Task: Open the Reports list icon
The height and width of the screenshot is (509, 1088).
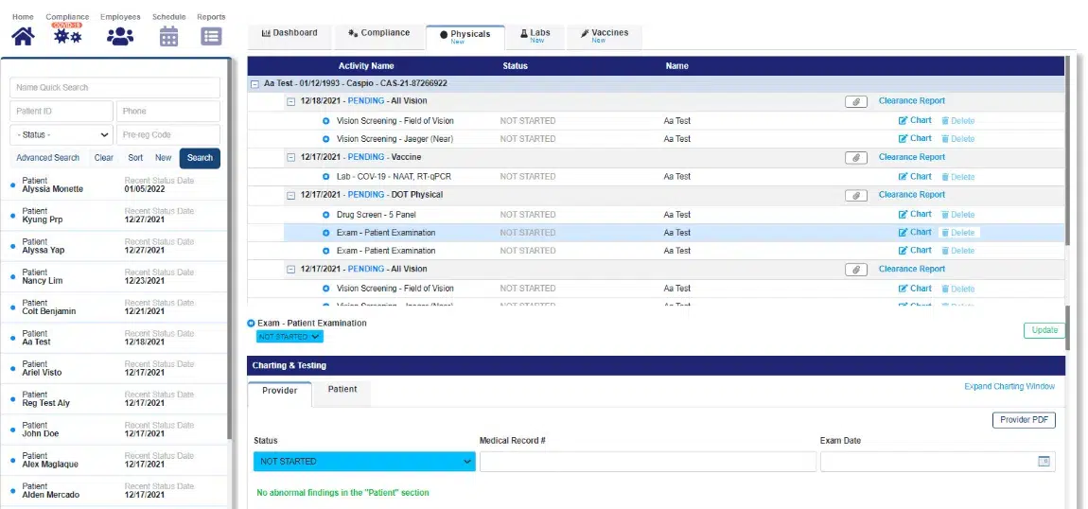Action: pos(211,36)
